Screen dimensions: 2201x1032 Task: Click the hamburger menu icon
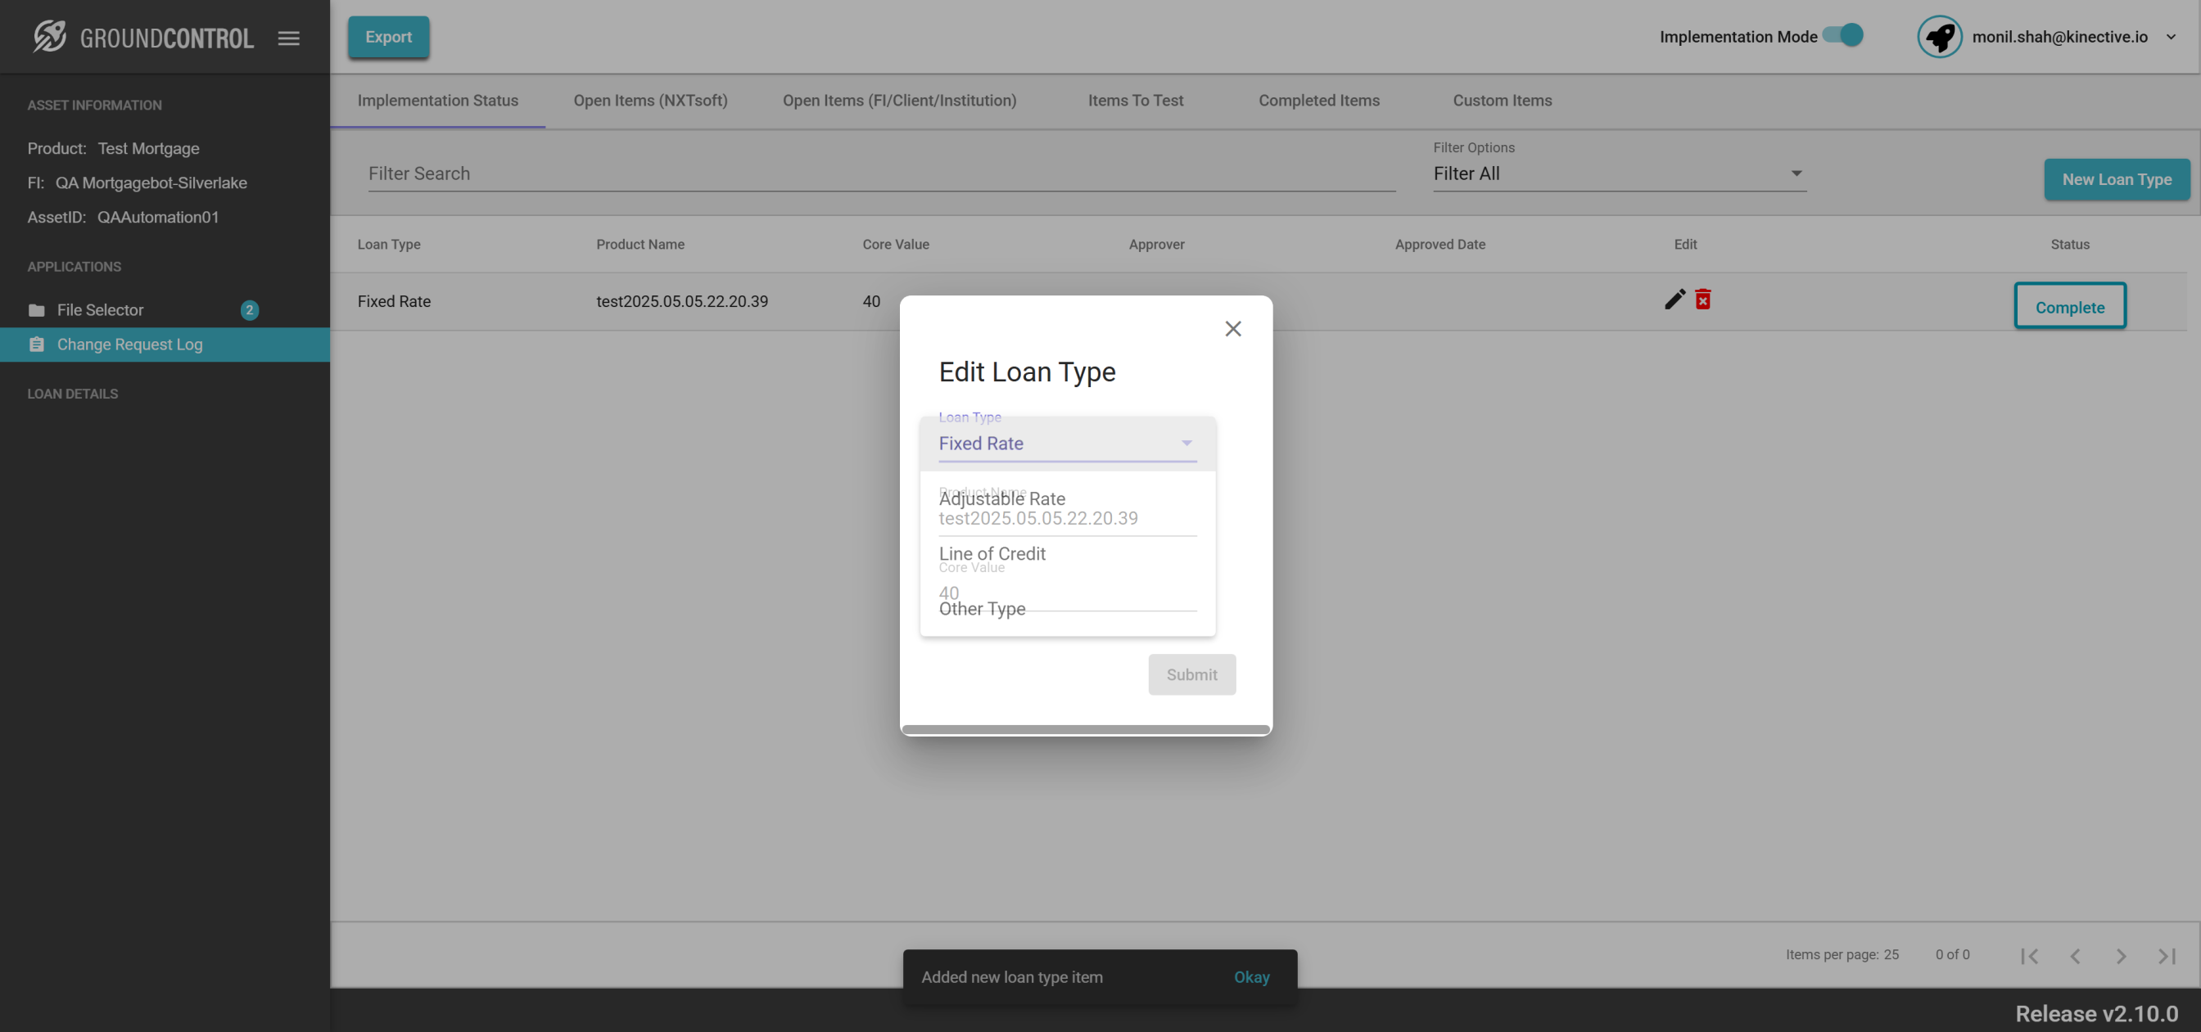click(x=289, y=38)
